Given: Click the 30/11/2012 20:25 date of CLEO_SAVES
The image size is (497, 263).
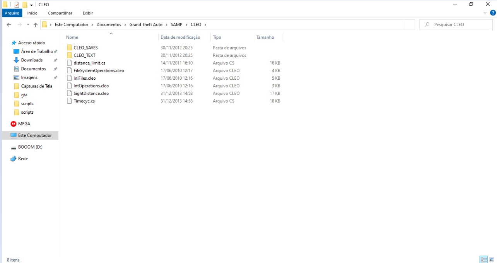Looking at the screenshot, I should tap(176, 48).
